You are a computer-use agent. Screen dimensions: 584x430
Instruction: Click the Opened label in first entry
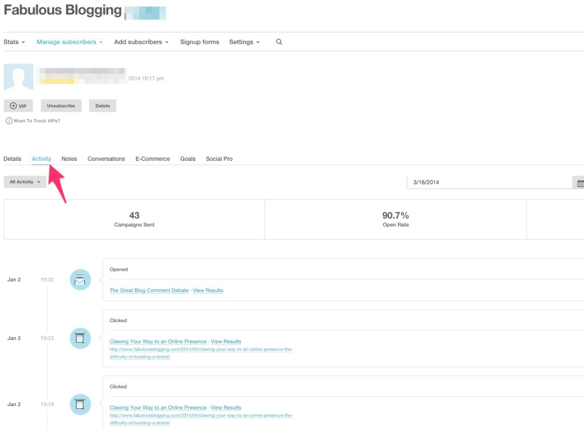[x=119, y=269]
